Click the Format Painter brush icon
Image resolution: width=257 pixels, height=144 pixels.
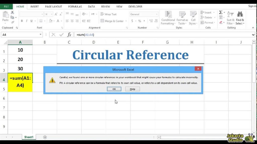13,22
